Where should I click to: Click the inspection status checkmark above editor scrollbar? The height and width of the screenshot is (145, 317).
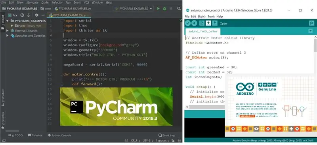click(x=181, y=20)
